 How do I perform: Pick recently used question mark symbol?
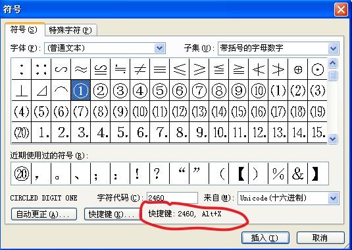pos(159,173)
